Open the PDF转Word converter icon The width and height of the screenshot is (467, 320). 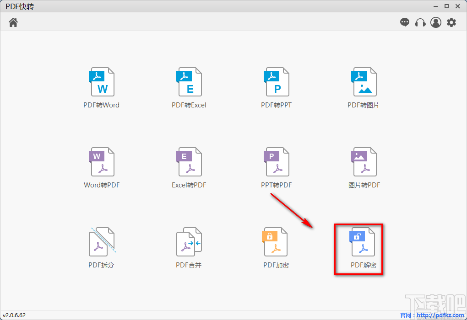pos(102,82)
